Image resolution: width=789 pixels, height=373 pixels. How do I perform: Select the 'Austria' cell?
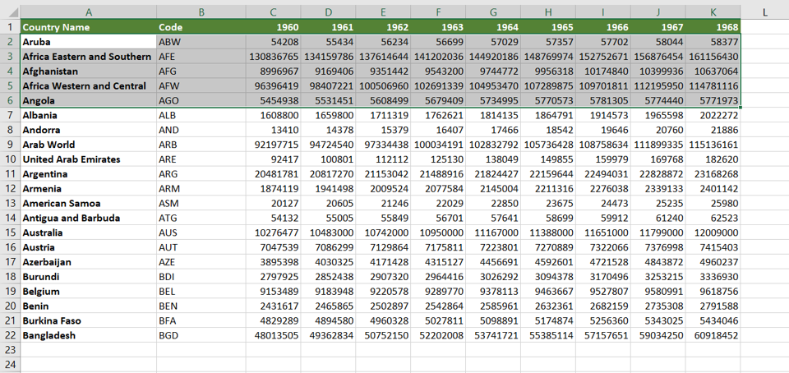89,247
